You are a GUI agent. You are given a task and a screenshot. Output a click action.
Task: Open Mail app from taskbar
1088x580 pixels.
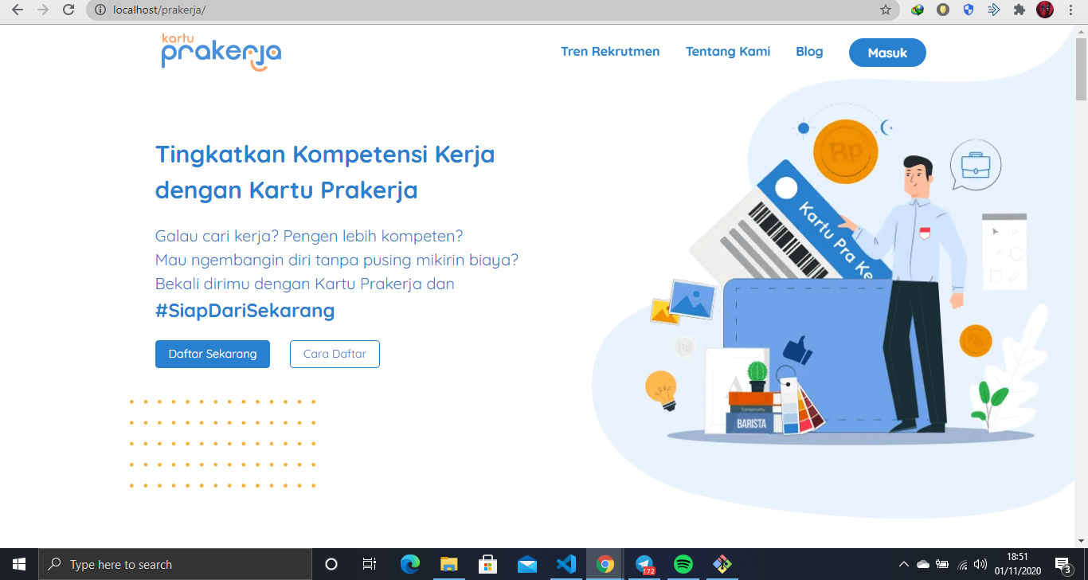click(x=526, y=564)
